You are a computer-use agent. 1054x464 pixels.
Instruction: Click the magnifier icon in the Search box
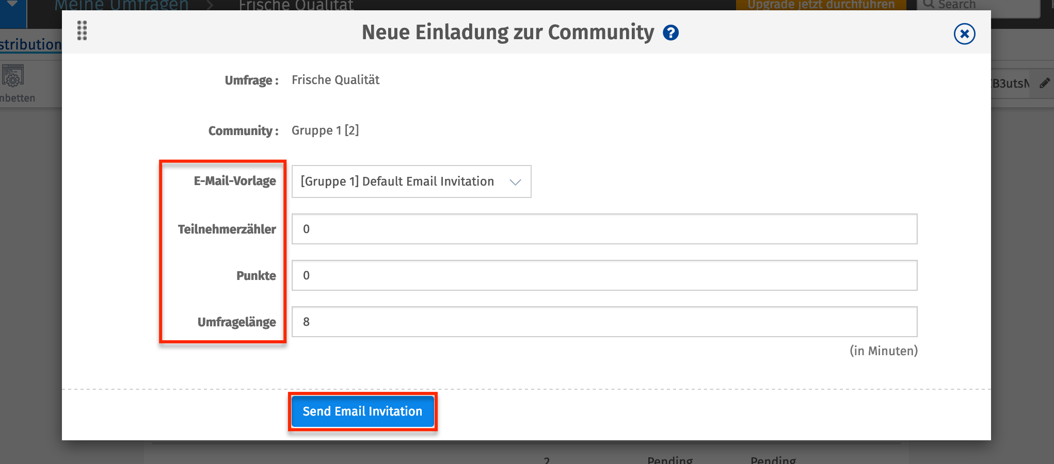click(929, 4)
